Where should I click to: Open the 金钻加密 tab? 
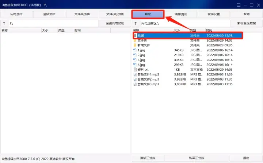(x=49, y=14)
